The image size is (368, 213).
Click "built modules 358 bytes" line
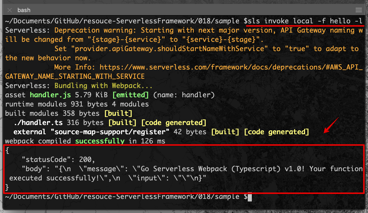coord(69,113)
